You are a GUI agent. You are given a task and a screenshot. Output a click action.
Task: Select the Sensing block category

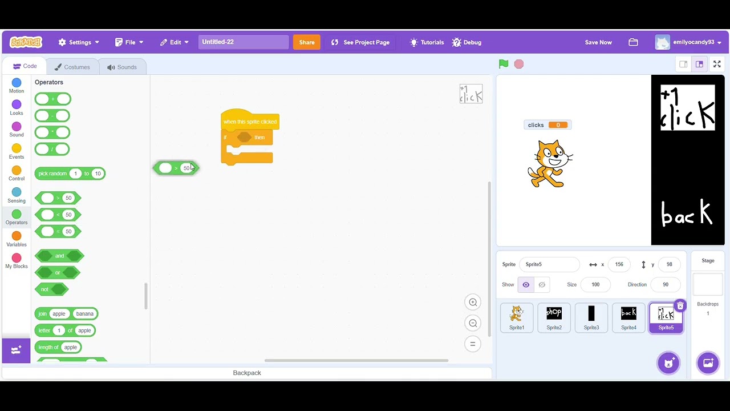tap(17, 196)
